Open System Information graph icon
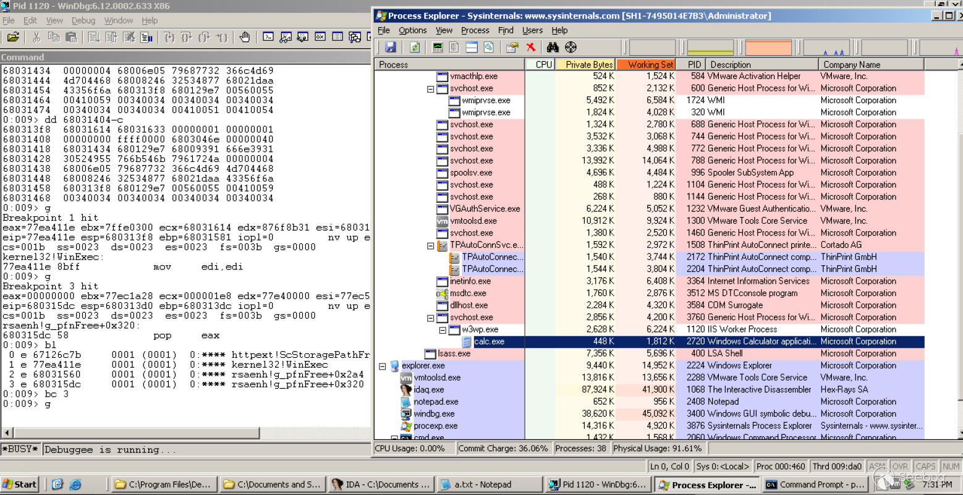 438,48
